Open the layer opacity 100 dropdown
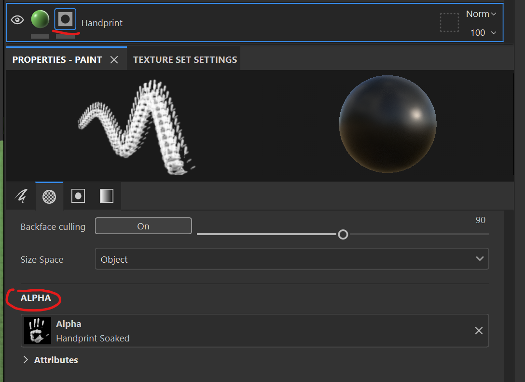 483,33
